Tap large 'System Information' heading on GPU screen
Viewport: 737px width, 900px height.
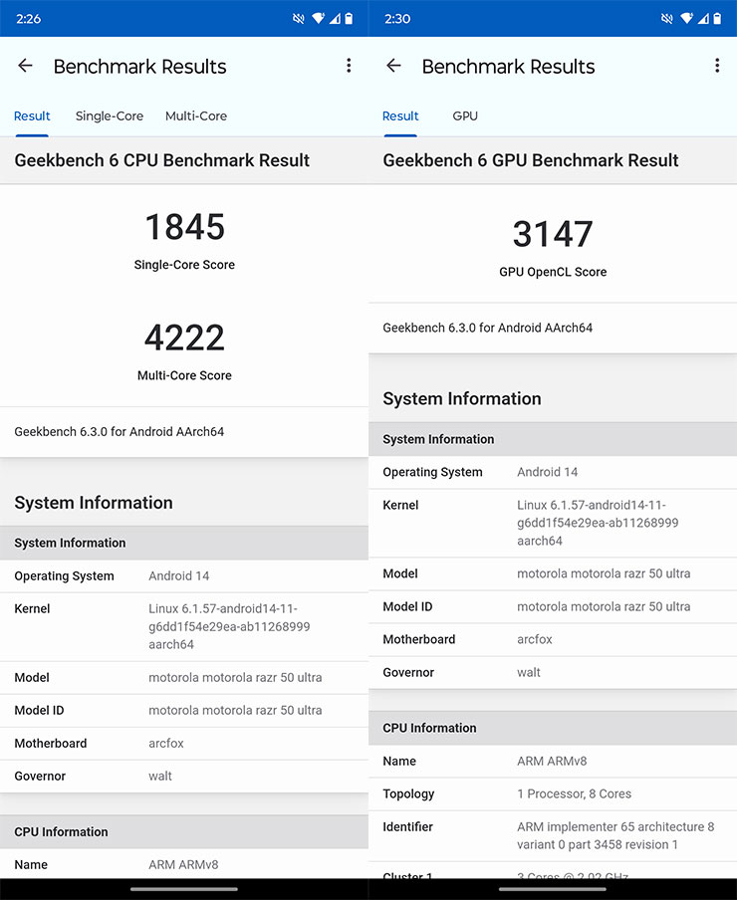pos(462,398)
